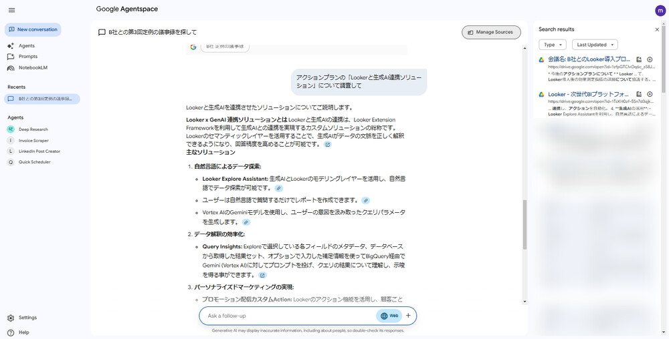Click the Google G logo near the chip
669x339 pixels.
[193, 47]
